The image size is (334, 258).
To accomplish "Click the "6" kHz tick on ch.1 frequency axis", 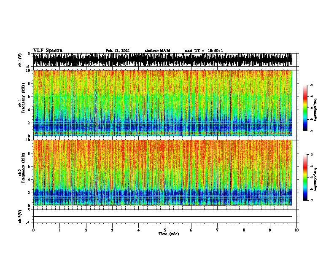I will coord(29,97).
